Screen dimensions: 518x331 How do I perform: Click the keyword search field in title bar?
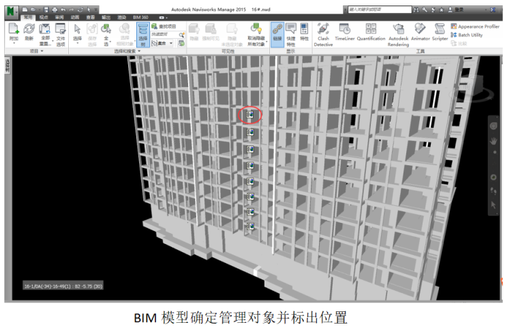(380, 10)
